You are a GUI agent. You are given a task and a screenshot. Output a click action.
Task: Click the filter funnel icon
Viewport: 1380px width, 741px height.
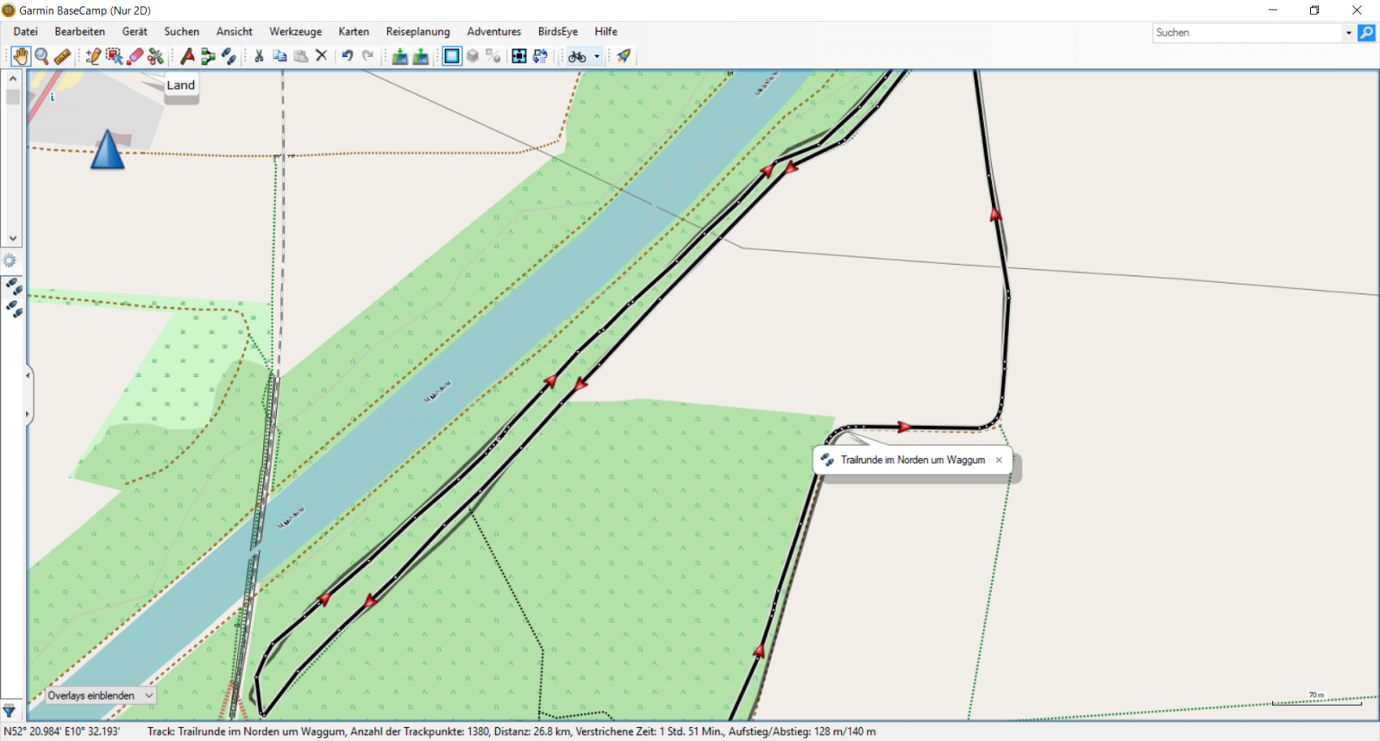click(x=9, y=712)
